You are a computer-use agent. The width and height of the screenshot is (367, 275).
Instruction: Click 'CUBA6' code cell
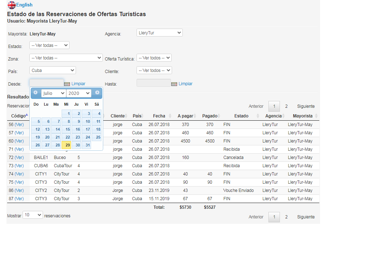41,166
